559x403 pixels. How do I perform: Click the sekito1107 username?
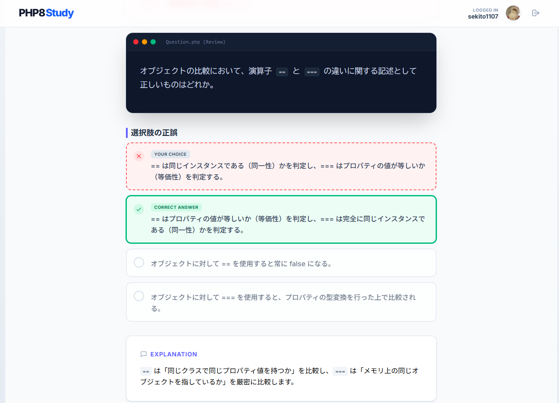483,16
